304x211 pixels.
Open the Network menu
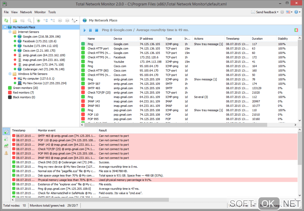(x=26, y=12)
